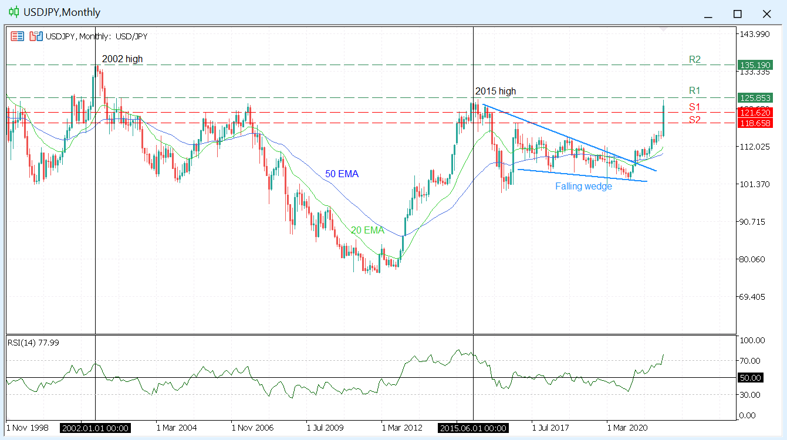
Task: Click the red 118.658 price tag
Action: (x=755, y=123)
